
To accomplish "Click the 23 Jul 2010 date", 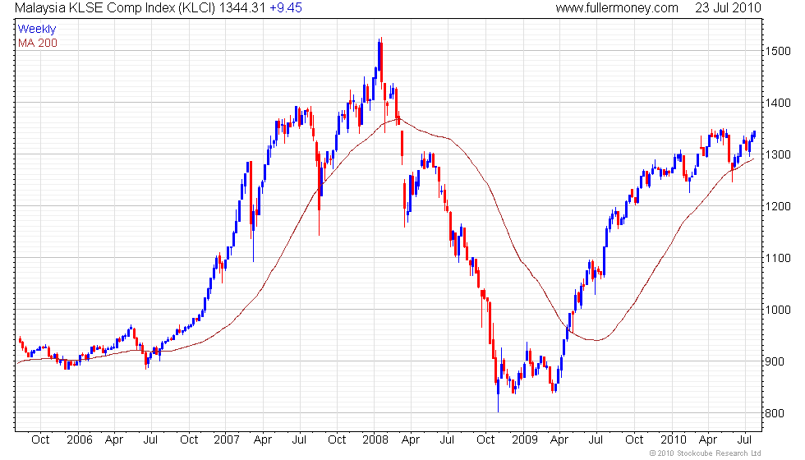I will pos(727,8).
